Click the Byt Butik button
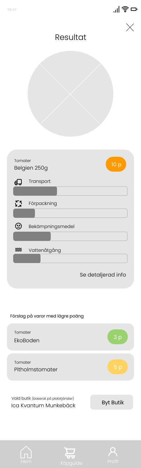 (x=112, y=402)
